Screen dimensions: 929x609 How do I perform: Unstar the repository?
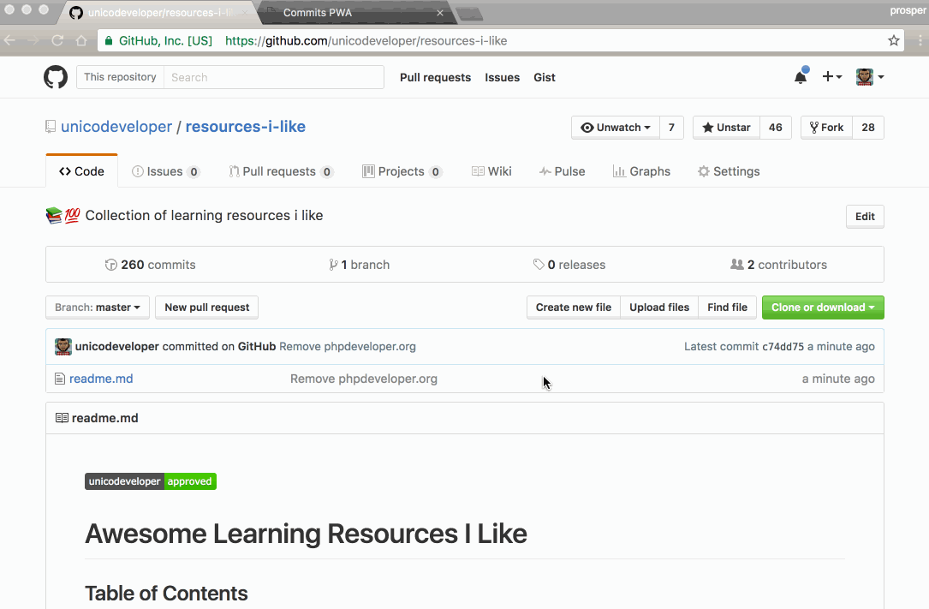[726, 128]
